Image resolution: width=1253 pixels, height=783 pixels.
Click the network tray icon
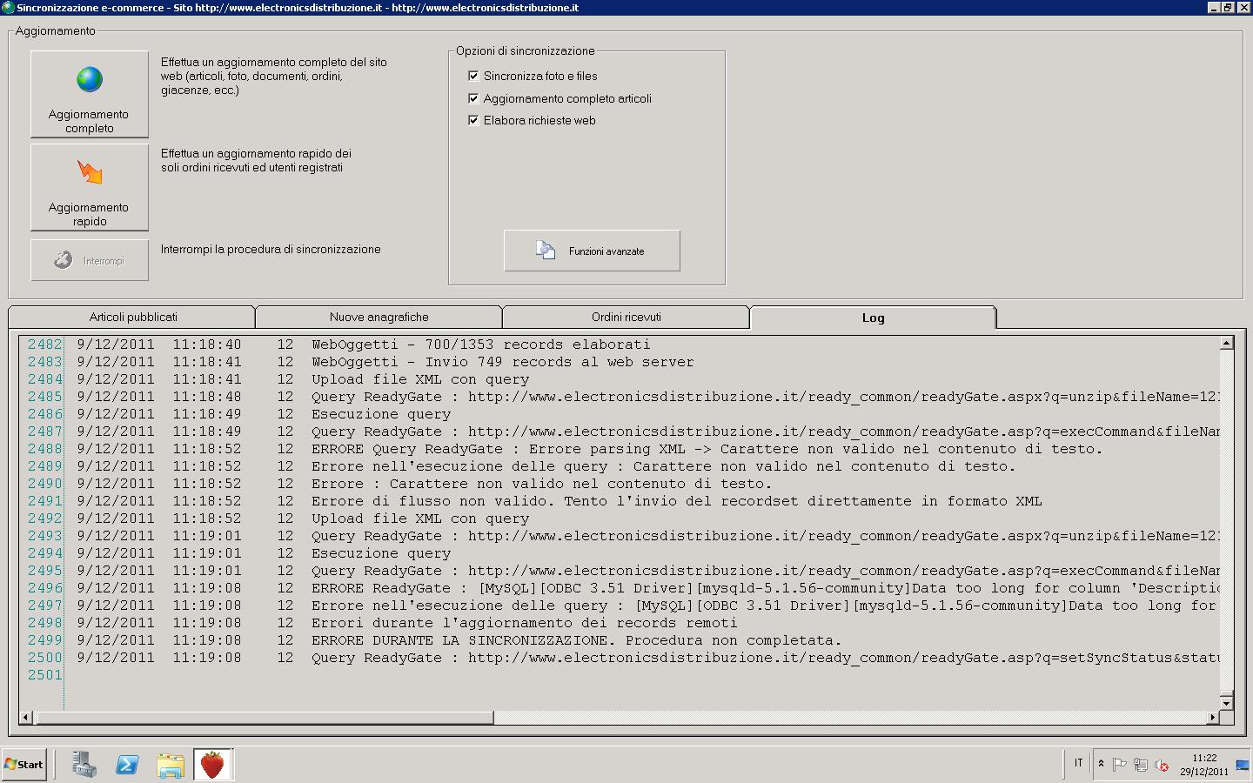pyautogui.click(x=1141, y=765)
